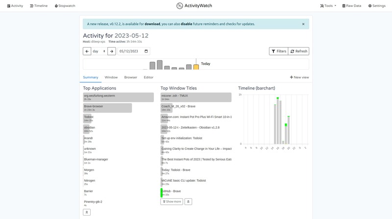392x219 pixels.
Task: Follow the download link in banner
Action: (x=152, y=24)
